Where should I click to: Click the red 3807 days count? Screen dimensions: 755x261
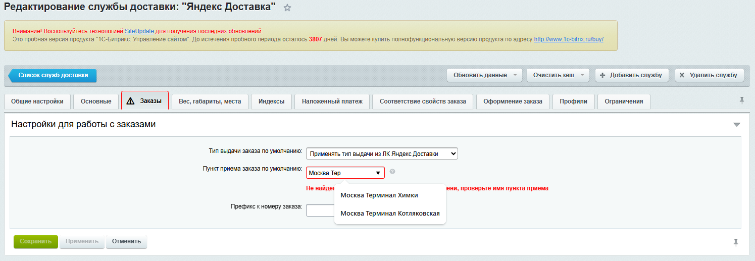[315, 39]
